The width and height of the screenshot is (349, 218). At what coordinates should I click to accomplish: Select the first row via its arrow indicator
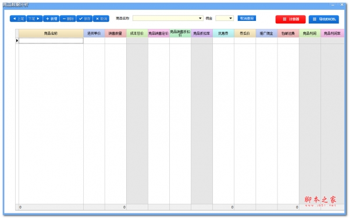[x=17, y=41]
